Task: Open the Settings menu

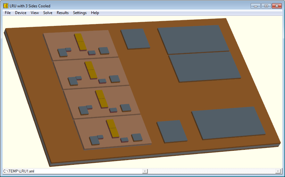Action: click(80, 13)
